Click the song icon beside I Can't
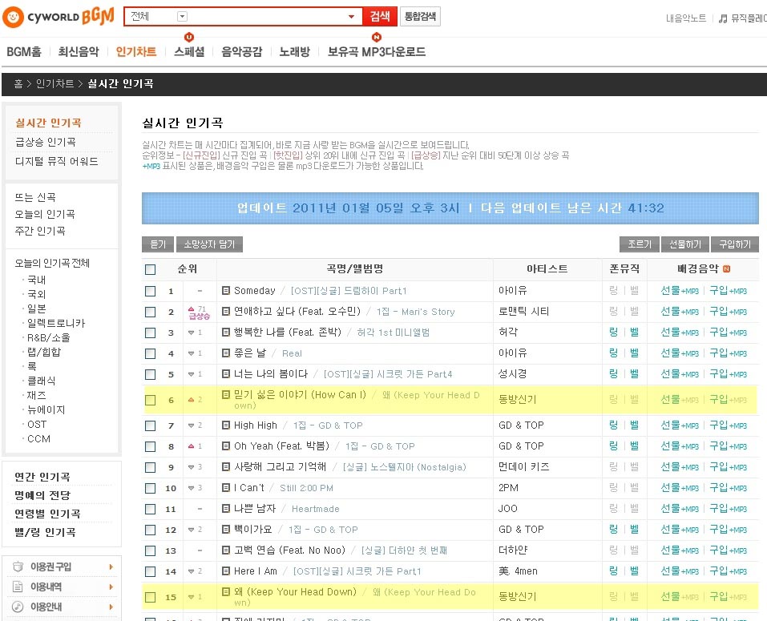Viewport: 767px width, 621px height. (226, 487)
